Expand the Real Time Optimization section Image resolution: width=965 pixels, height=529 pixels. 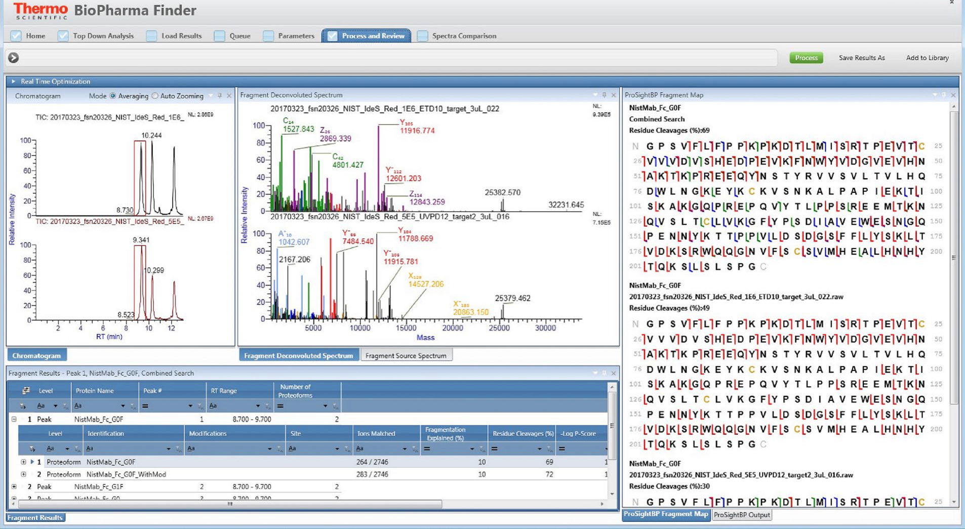(14, 82)
